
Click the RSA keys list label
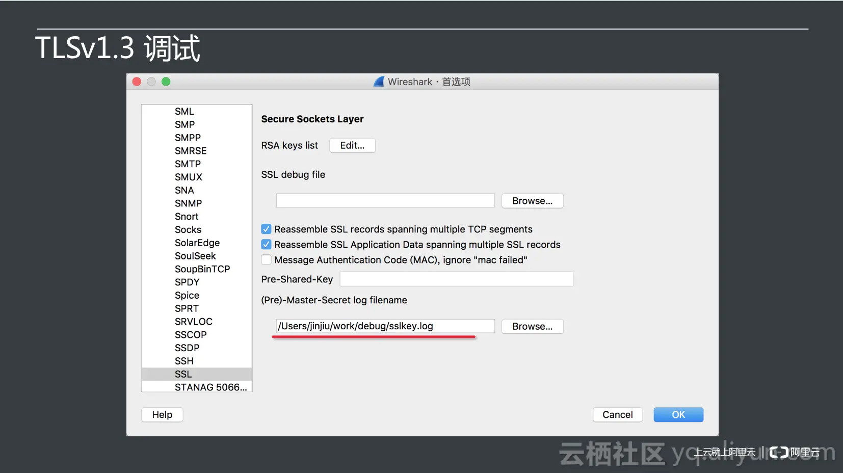point(289,146)
